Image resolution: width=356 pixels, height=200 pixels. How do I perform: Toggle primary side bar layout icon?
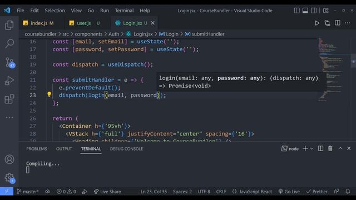pos(296,11)
